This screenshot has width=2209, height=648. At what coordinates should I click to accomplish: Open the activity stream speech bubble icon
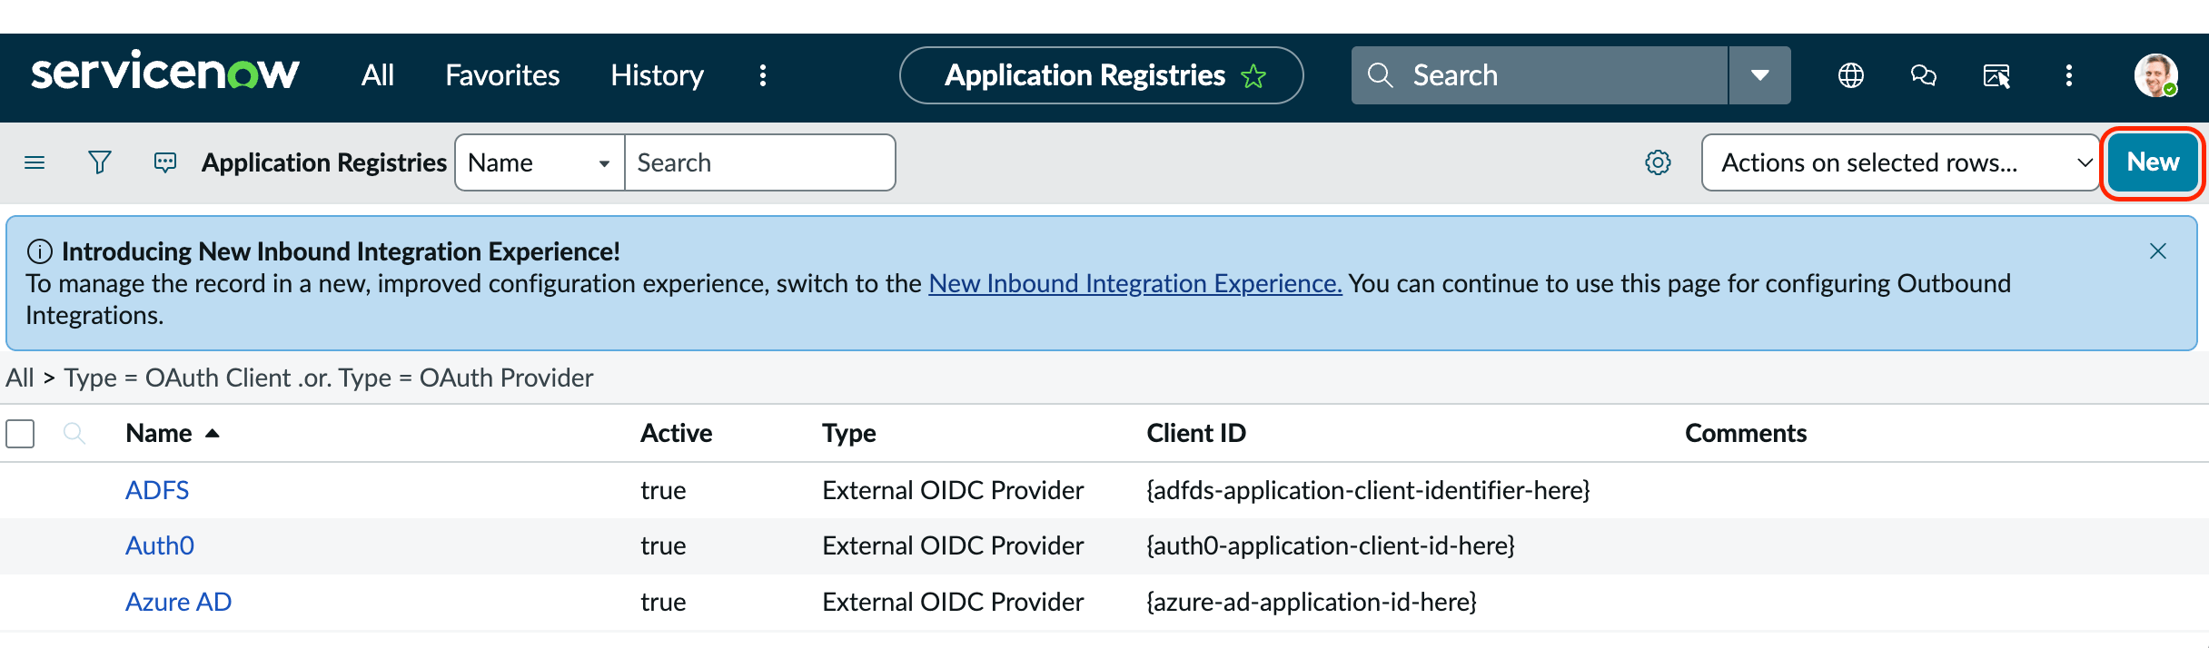[x=165, y=162]
